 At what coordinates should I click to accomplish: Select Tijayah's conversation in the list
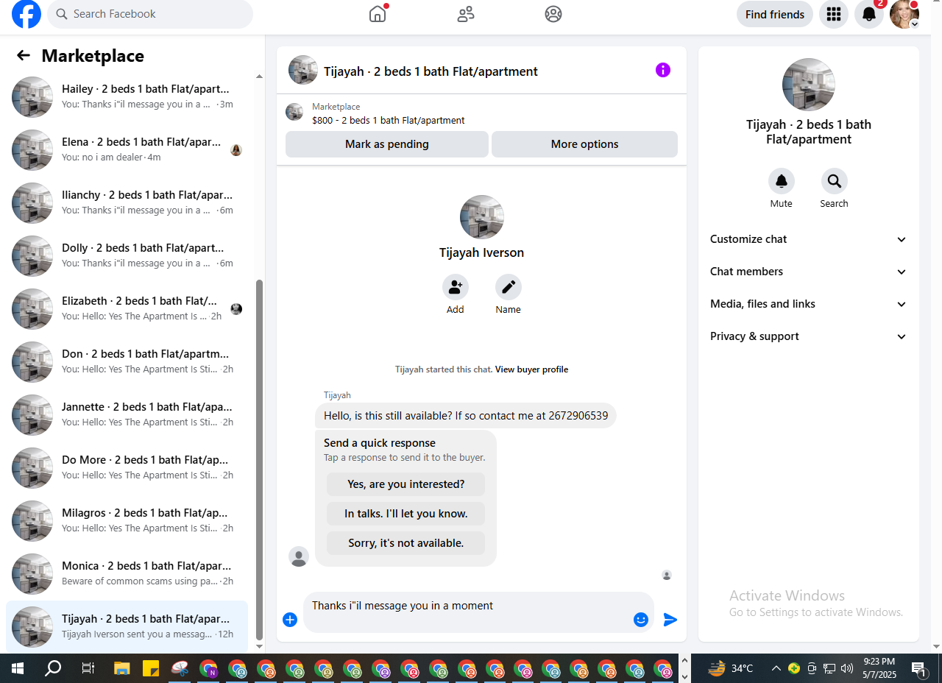(x=127, y=627)
